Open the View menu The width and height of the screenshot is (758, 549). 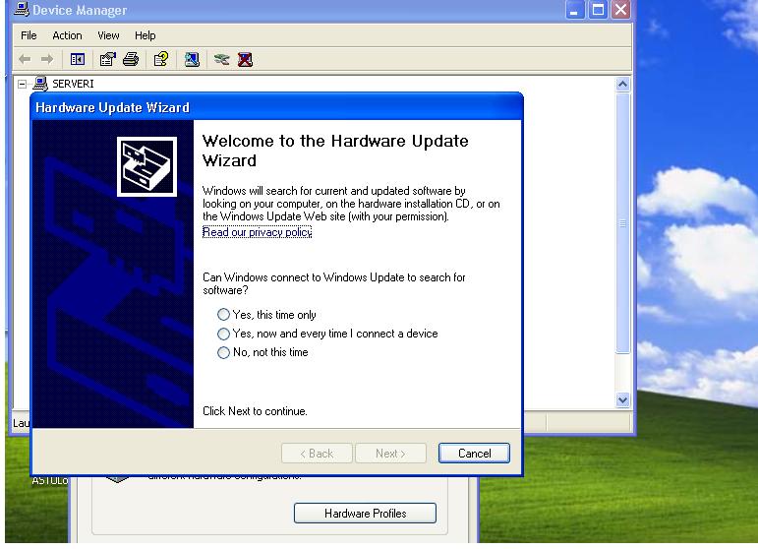[x=108, y=35]
